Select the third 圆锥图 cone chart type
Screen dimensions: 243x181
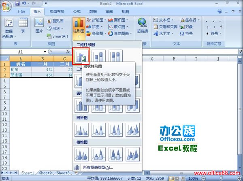tap(115, 130)
